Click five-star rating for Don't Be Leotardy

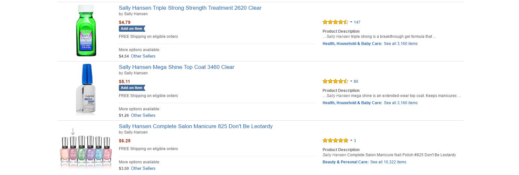[335, 141]
